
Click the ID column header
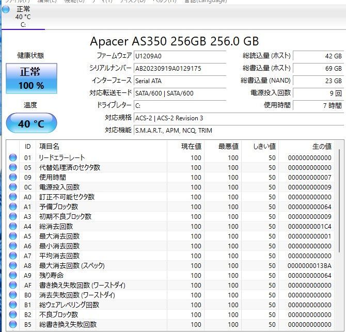tap(27, 146)
